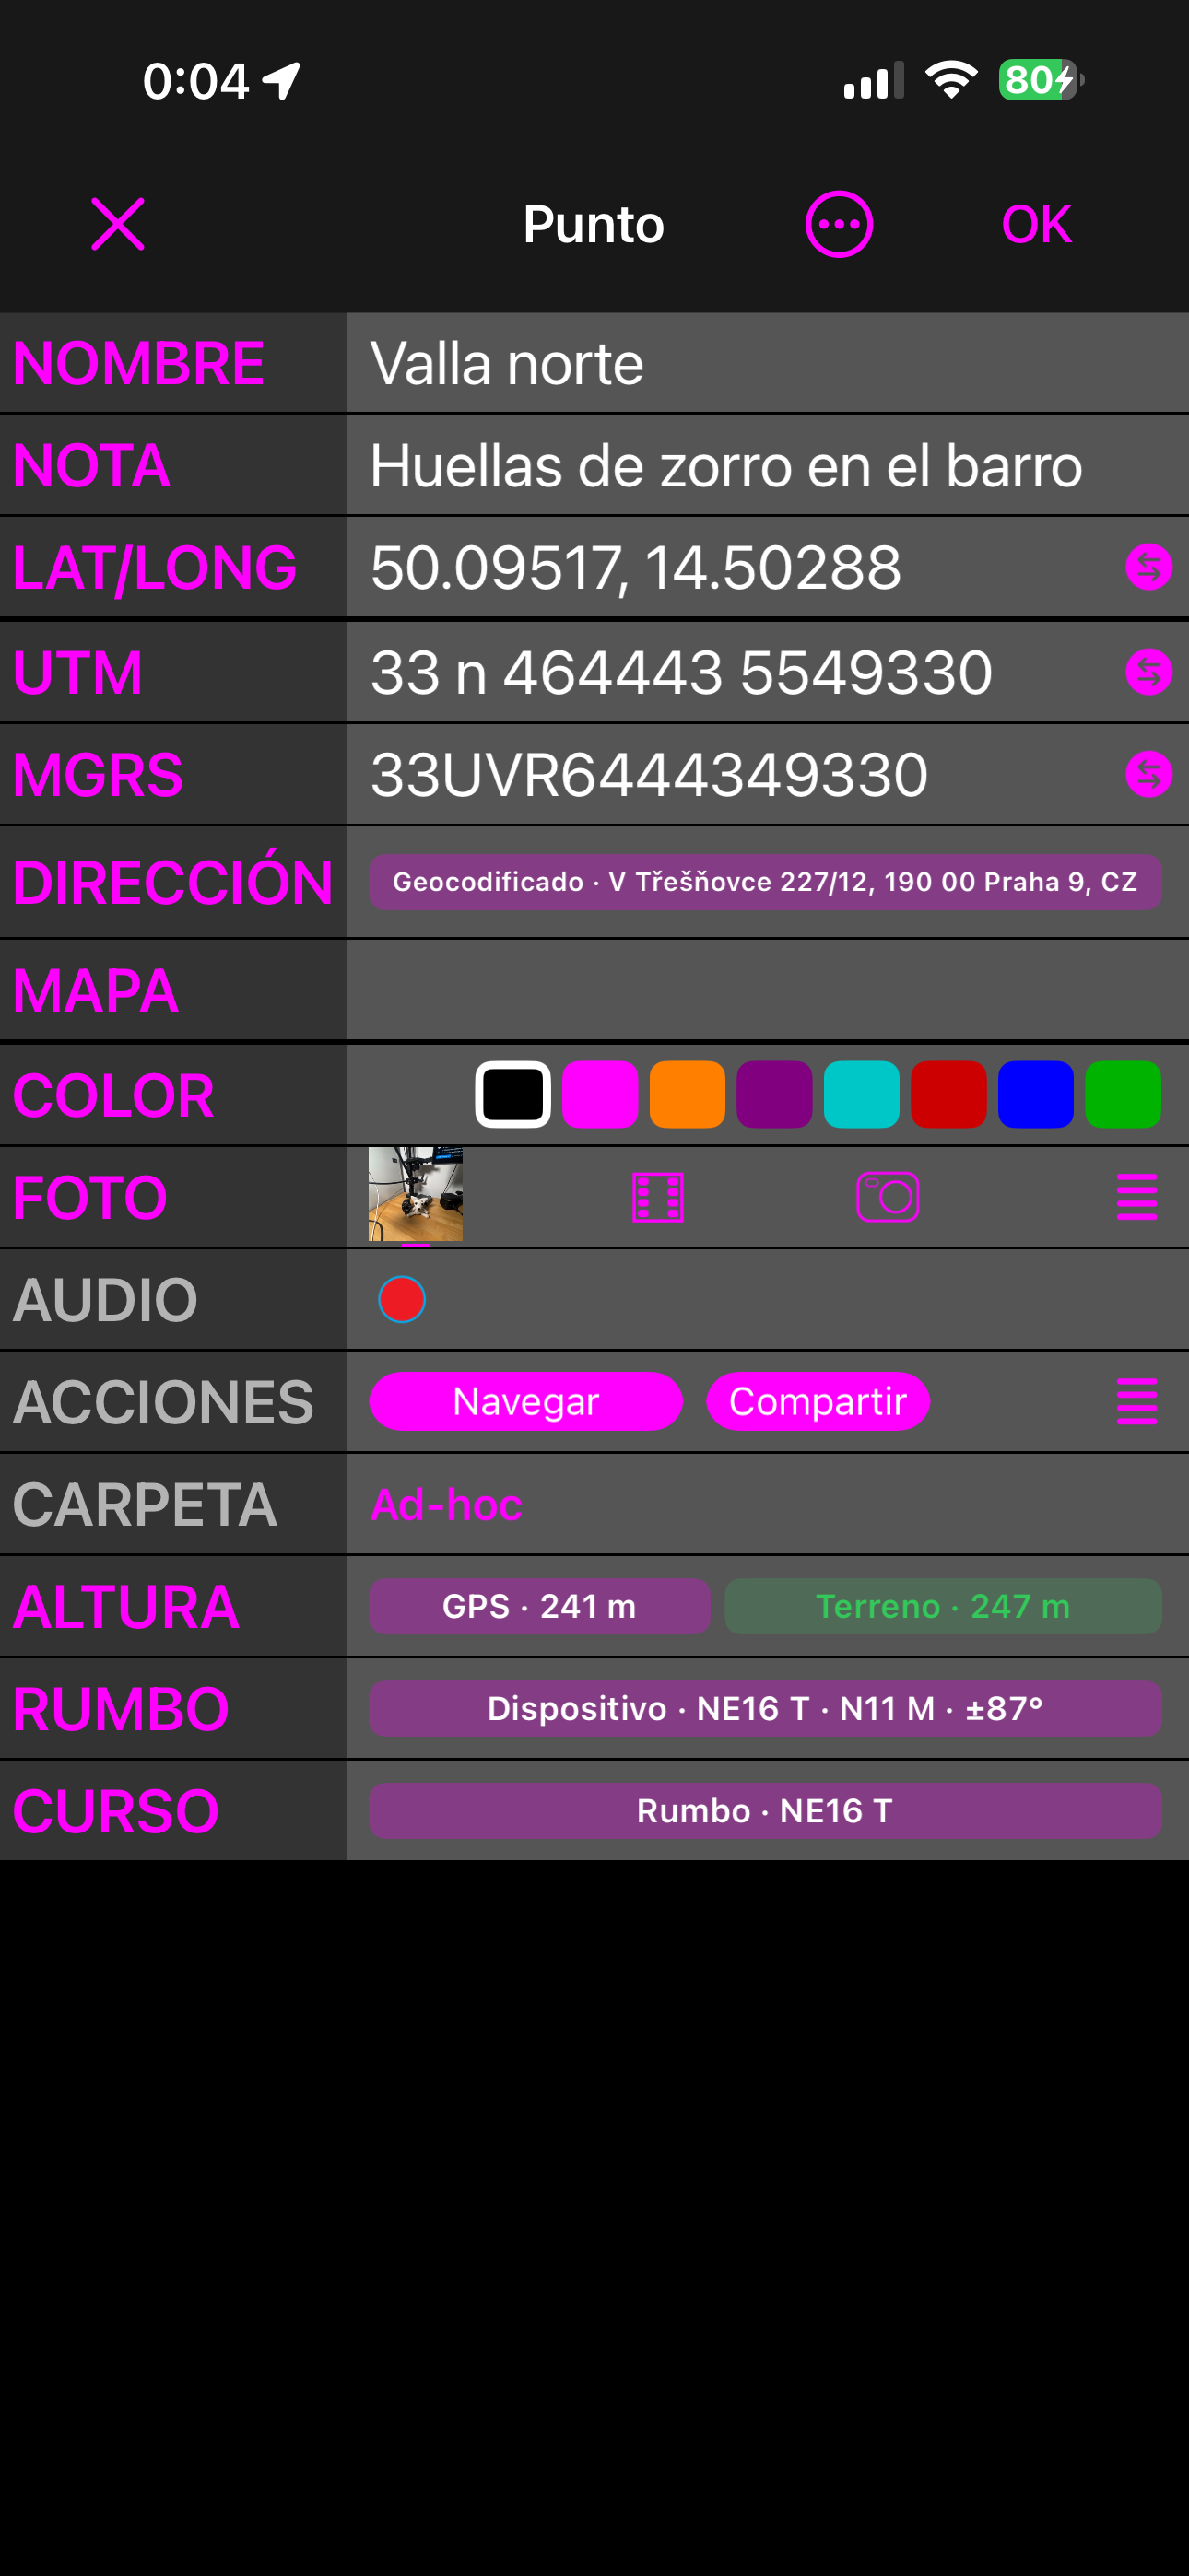Confirm the point by tapping OK
This screenshot has height=2576, width=1189.
point(1036,224)
